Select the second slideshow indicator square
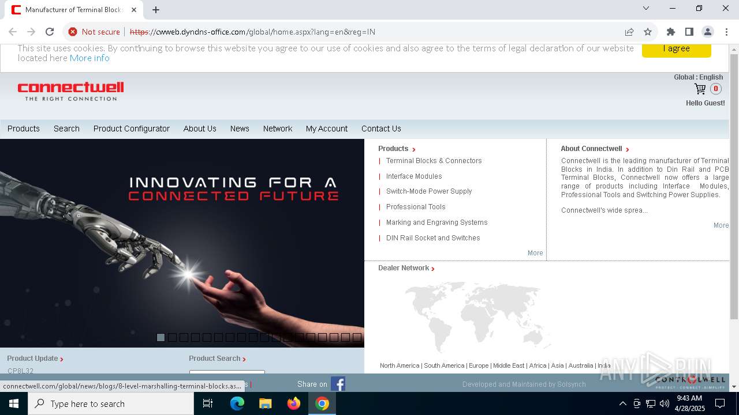This screenshot has width=739, height=415. coord(172,337)
